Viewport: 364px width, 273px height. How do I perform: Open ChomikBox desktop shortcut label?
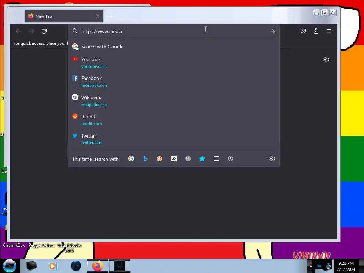pyautogui.click(x=14, y=245)
